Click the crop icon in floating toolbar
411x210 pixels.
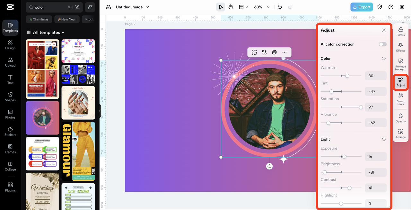(254, 52)
